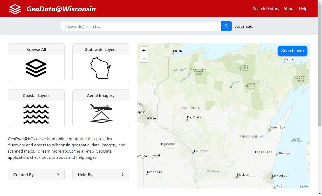Follow the about link in description paragraph
This screenshot has width=322, height=196.
coord(62,157)
